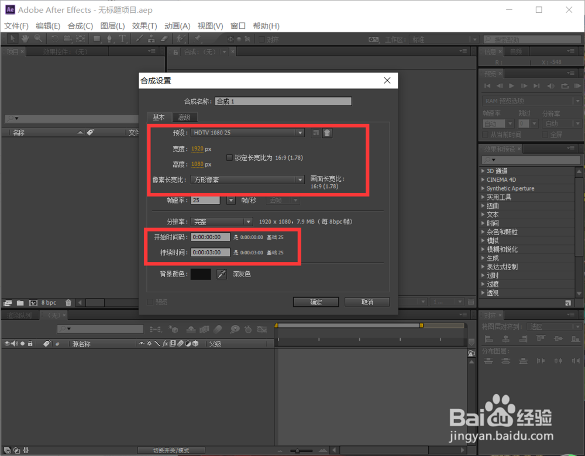Click the background color eyedropper
The image size is (585, 456).
[222, 274]
